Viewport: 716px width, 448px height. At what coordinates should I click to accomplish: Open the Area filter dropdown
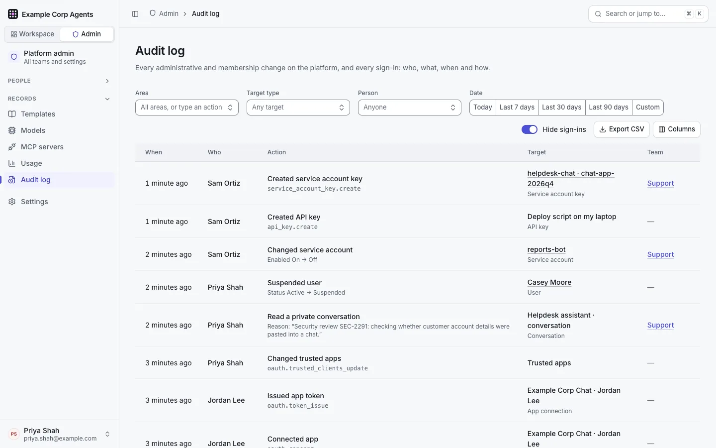click(x=187, y=108)
